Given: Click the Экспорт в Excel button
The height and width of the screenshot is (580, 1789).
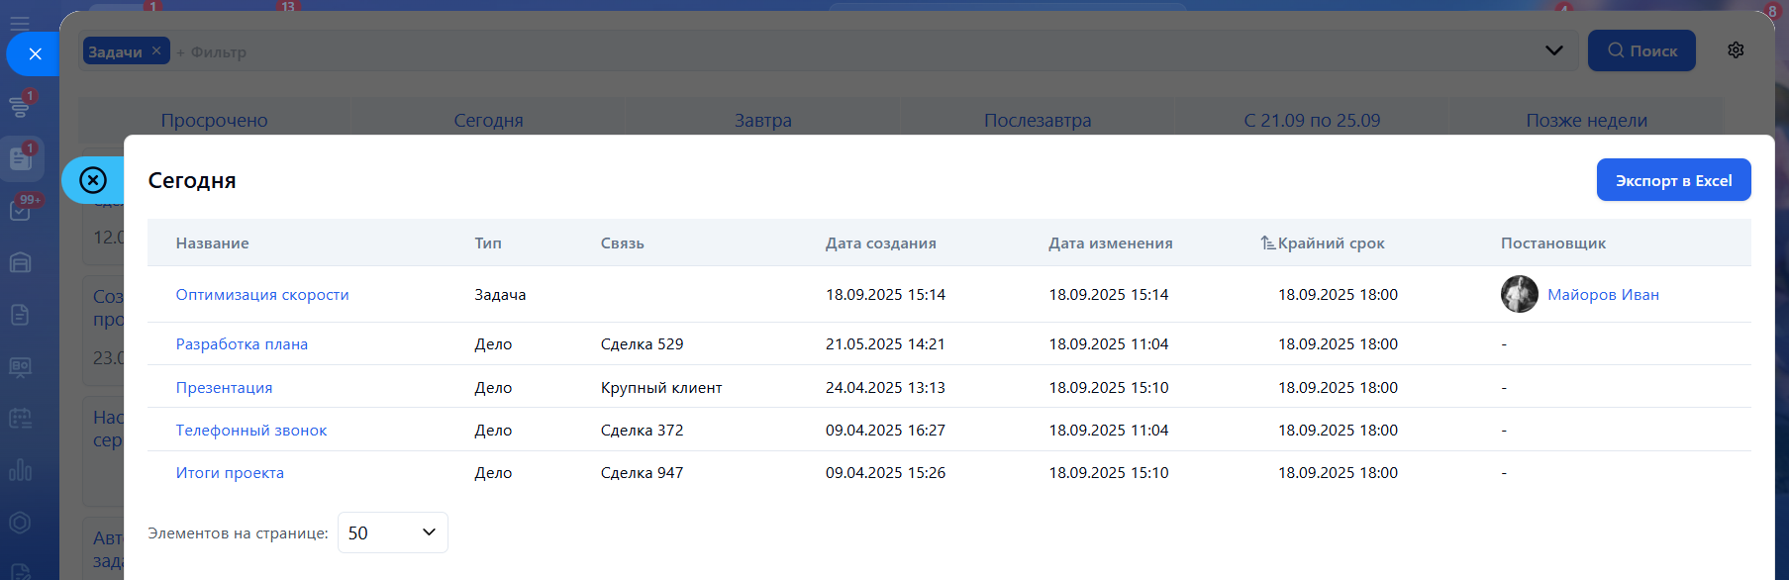Looking at the screenshot, I should 1673,180.
